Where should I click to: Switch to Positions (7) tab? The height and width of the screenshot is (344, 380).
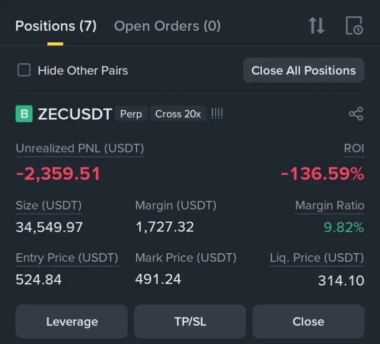click(x=55, y=26)
